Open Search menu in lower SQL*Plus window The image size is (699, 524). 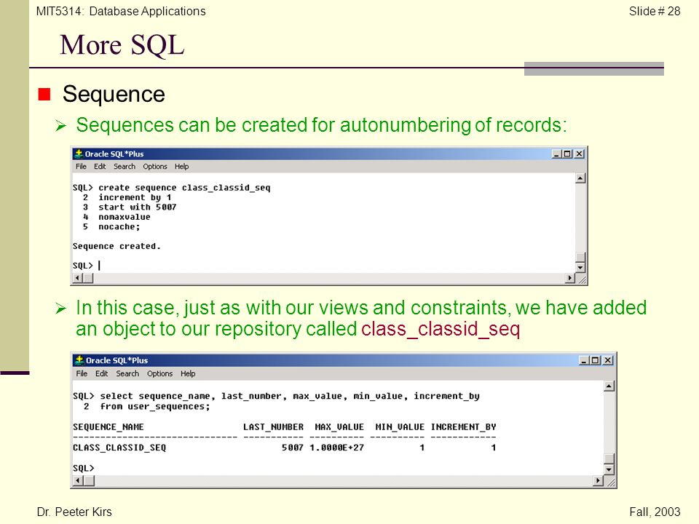tap(127, 373)
